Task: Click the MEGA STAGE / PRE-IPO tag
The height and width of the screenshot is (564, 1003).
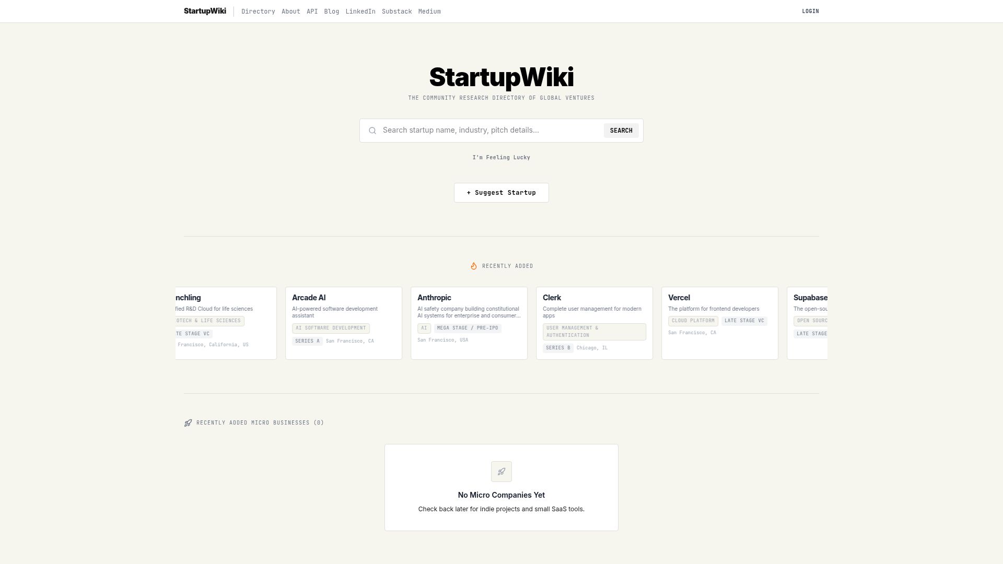Action: pos(468,328)
